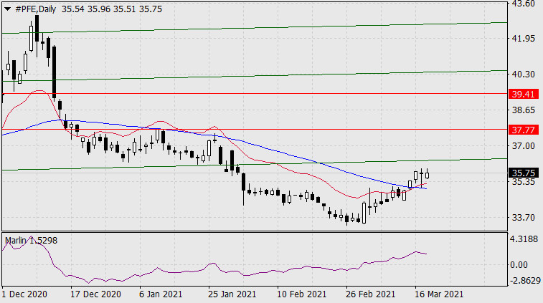Click the OHLC values 35.54 35.96 35.51 35.75
Viewport: 543px width, 303px height.
pyautogui.click(x=112, y=9)
